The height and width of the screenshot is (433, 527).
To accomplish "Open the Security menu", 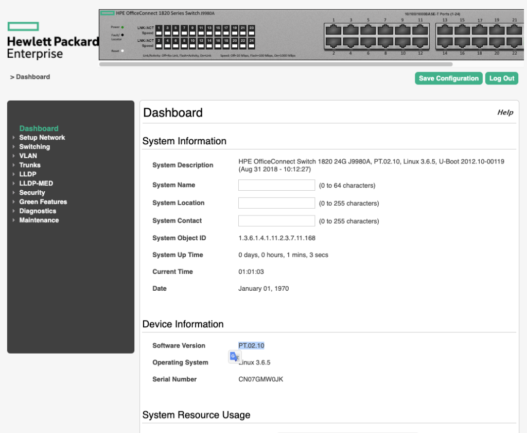I will (x=32, y=193).
